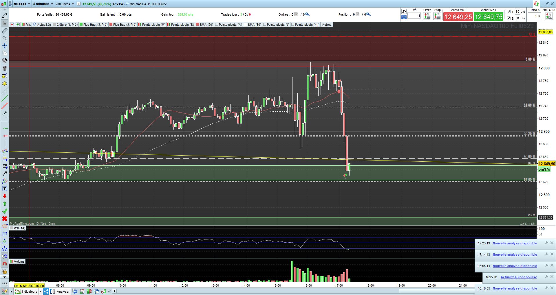Open the 200 unités dropdown
Screen dimensions: 556x295
(x=65, y=4)
